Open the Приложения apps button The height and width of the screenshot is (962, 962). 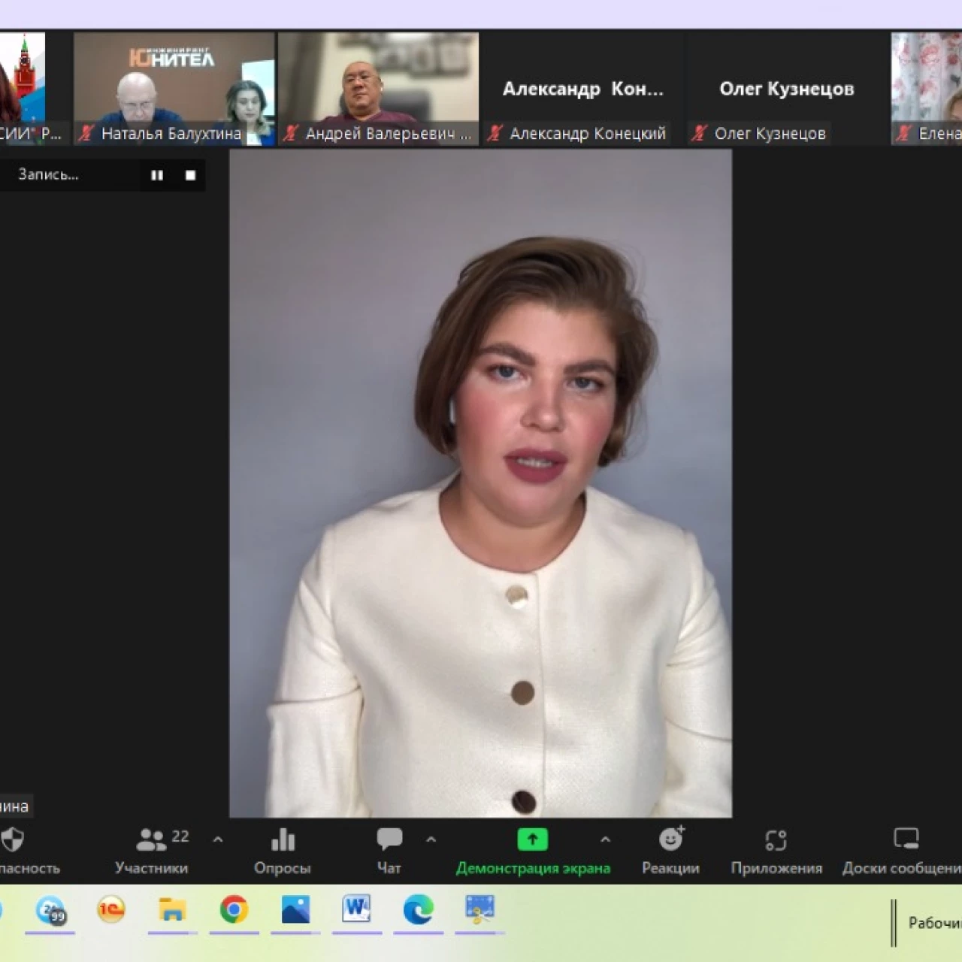click(776, 852)
